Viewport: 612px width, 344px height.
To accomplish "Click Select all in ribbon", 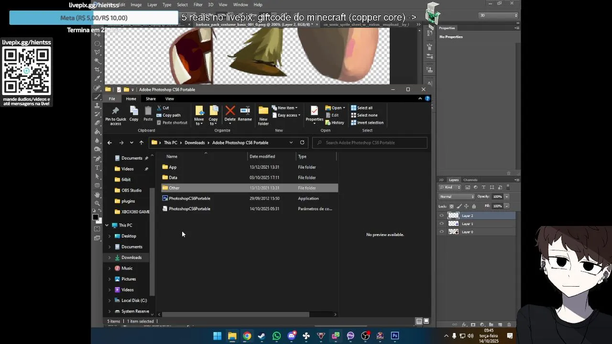I will point(362,108).
